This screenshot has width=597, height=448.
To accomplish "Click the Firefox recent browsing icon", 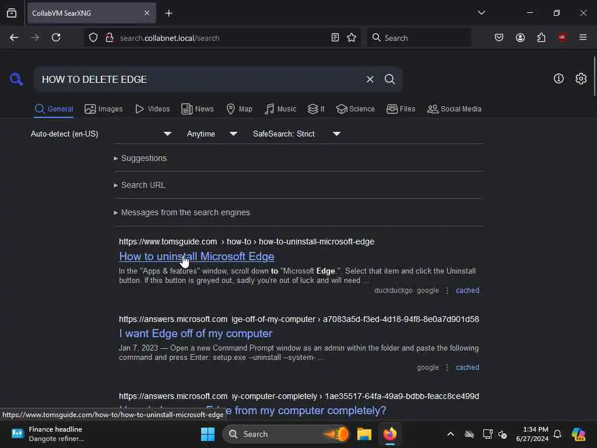I will pos(12,13).
